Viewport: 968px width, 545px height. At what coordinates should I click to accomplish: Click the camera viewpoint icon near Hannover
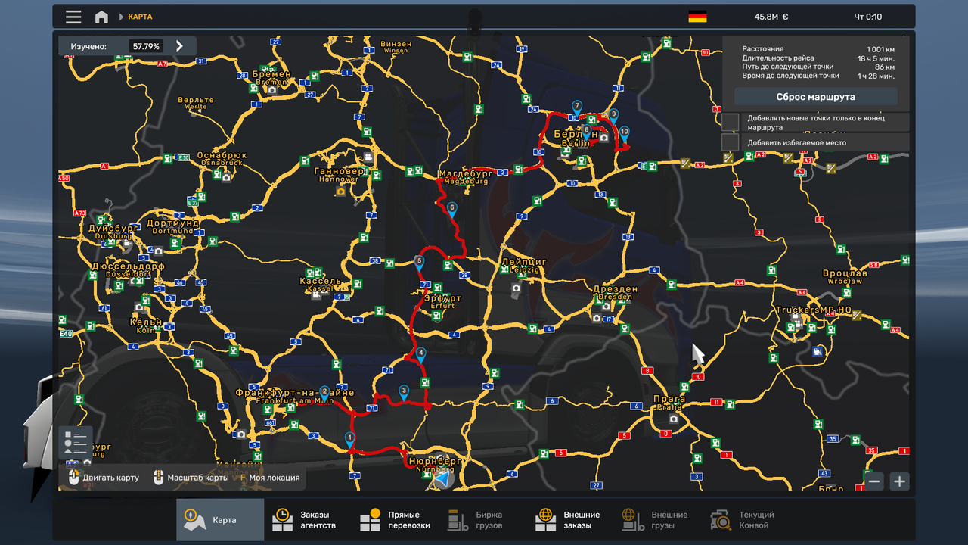click(340, 192)
